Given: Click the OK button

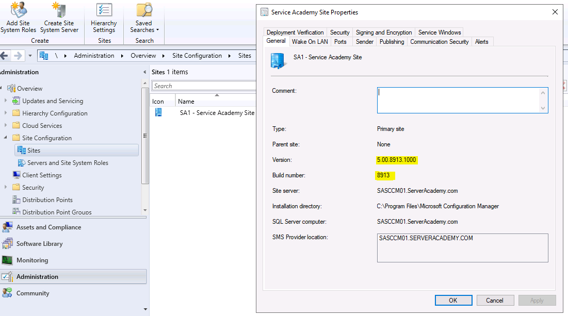Looking at the screenshot, I should point(453,301).
